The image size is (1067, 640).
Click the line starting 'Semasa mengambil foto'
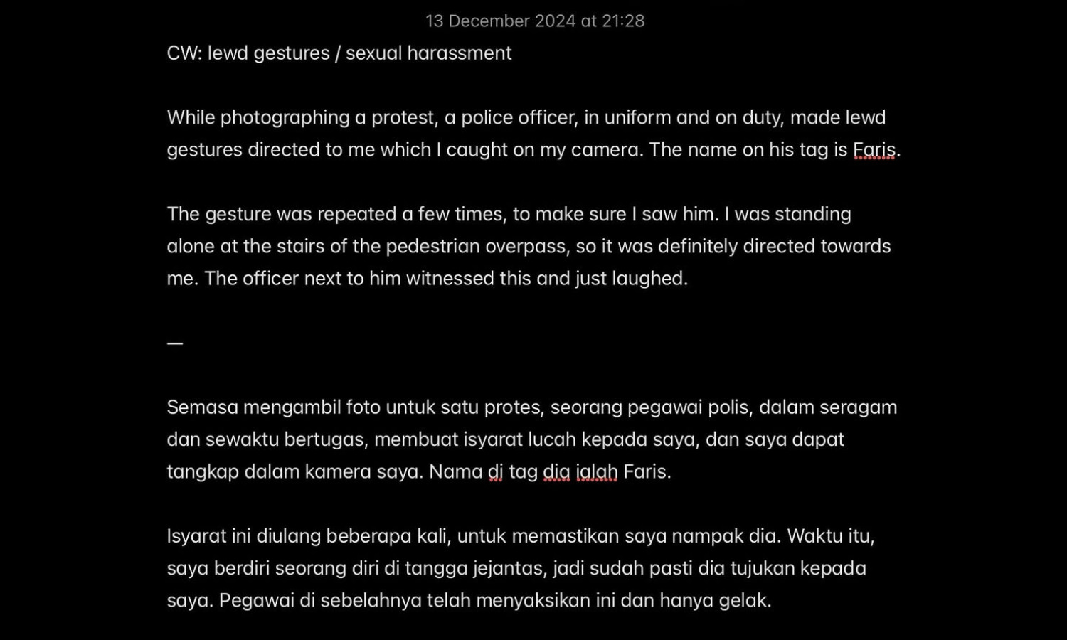[x=532, y=407]
